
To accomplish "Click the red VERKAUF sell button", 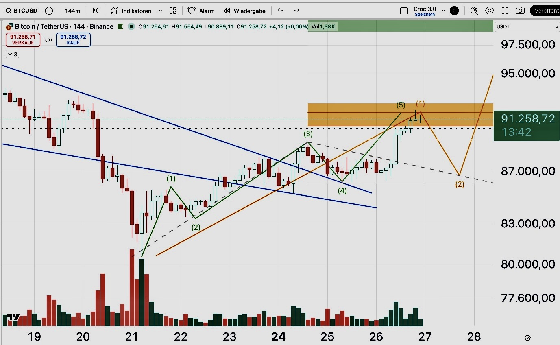I will 23,39.
